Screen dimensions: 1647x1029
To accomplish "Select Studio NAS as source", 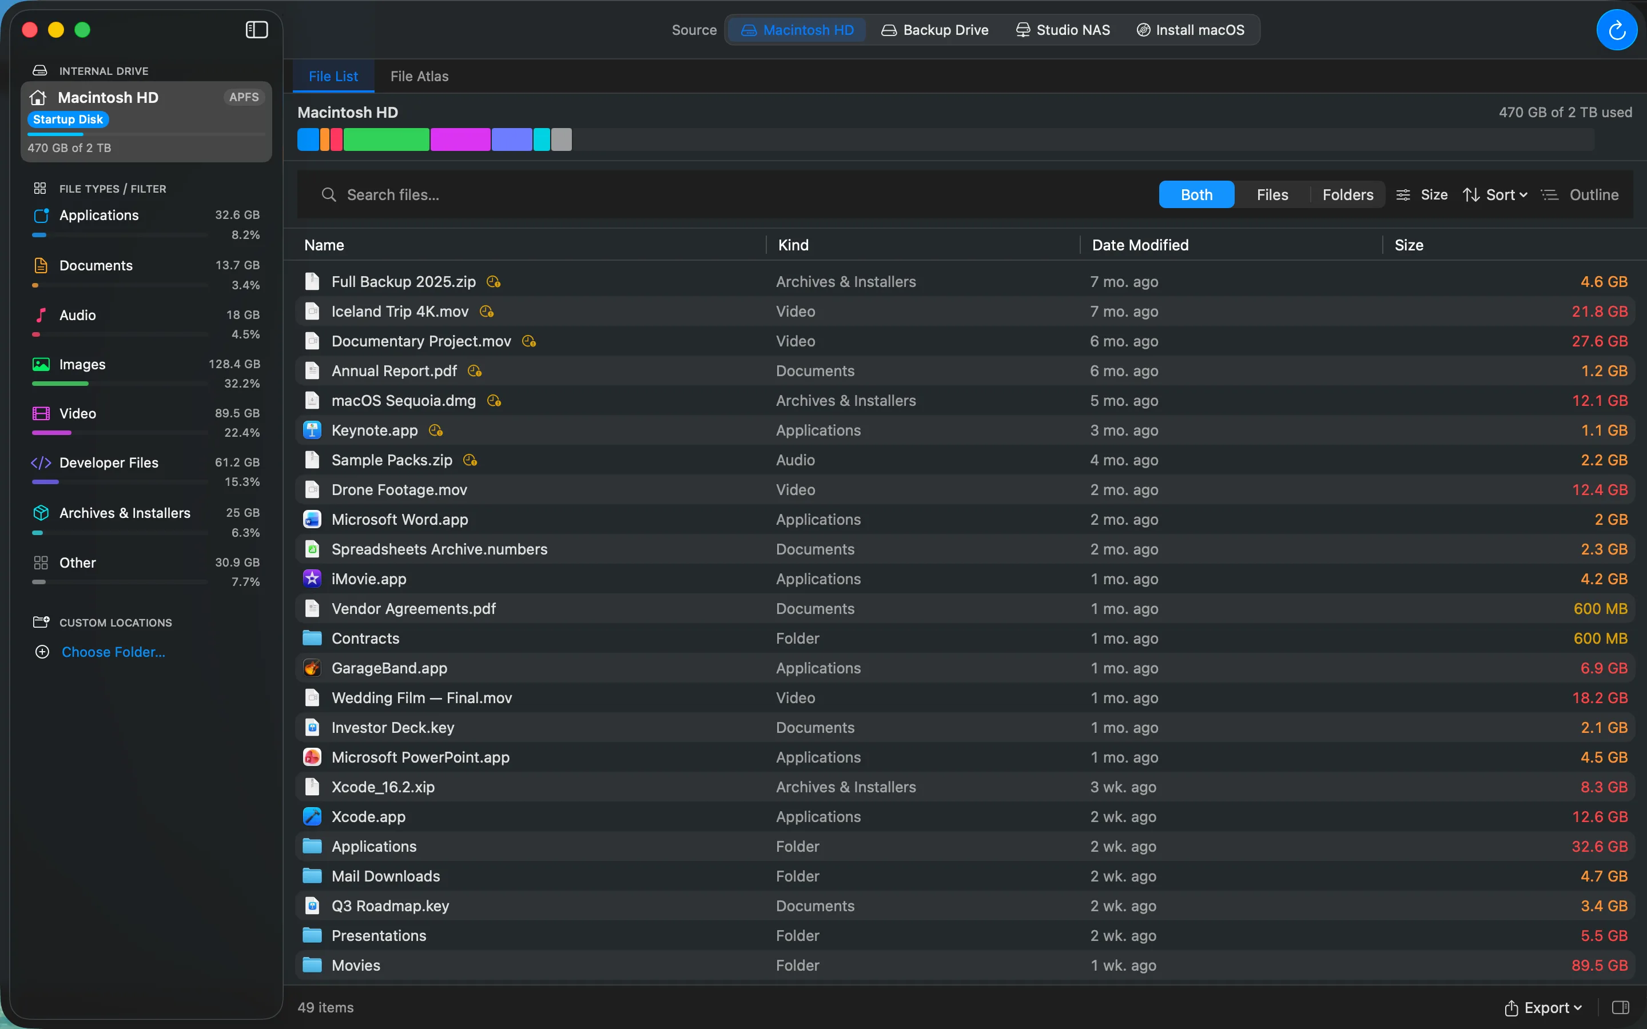I will coord(1063,30).
